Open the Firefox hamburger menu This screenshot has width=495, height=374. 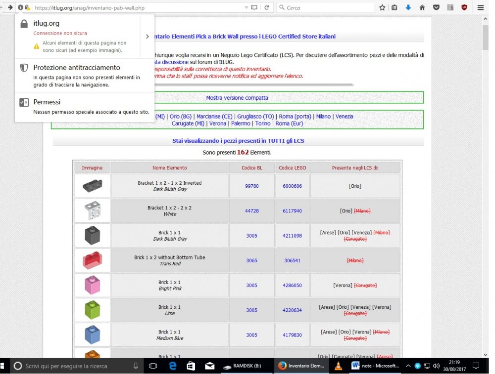(x=481, y=7)
